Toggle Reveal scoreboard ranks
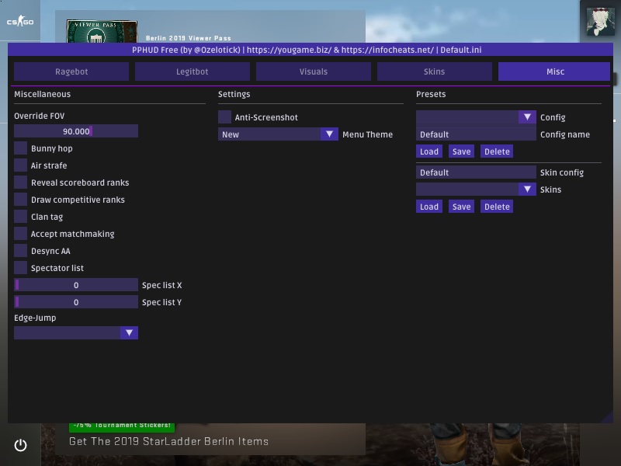 click(x=21, y=183)
